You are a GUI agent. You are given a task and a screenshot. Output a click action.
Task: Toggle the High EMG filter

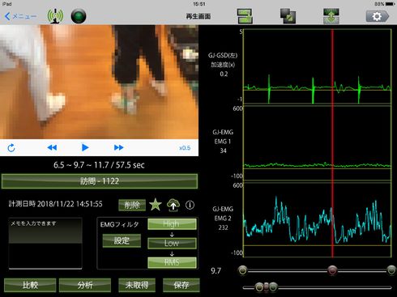(x=172, y=224)
